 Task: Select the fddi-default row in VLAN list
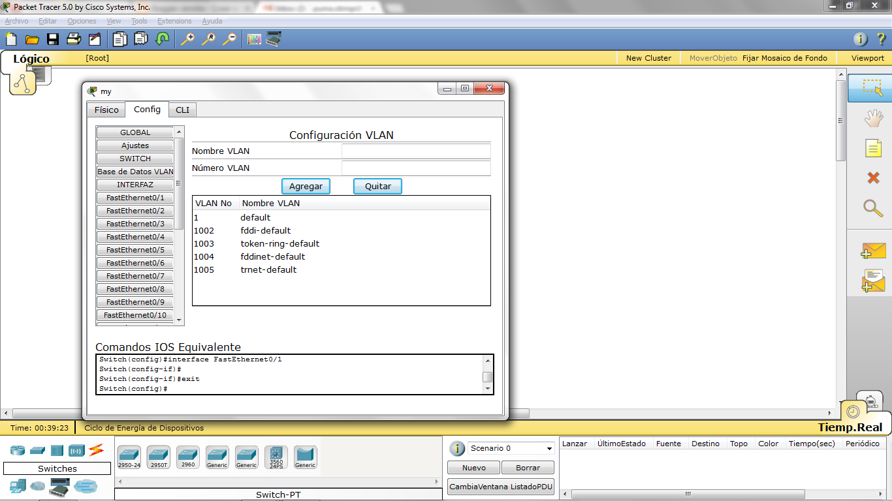click(x=341, y=230)
